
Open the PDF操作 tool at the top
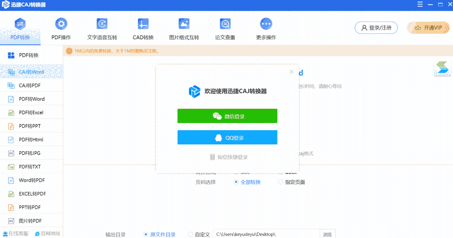tap(61, 28)
